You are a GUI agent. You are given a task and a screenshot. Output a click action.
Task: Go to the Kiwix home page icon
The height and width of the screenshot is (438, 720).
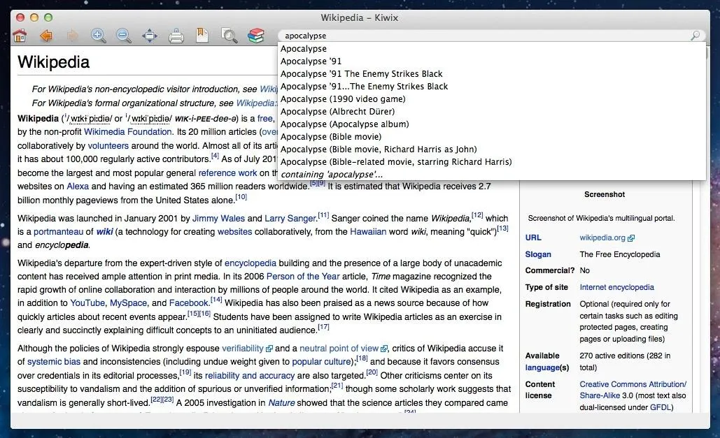click(20, 36)
